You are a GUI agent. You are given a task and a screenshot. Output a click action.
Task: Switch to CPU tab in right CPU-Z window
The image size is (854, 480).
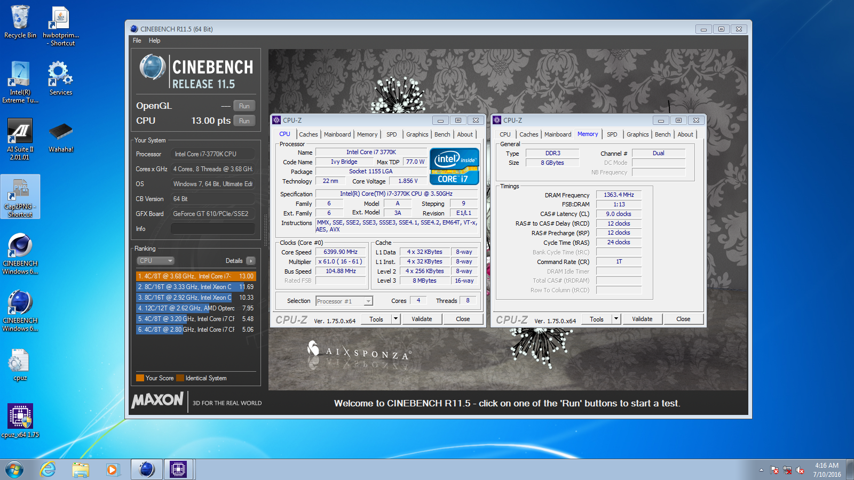click(505, 134)
